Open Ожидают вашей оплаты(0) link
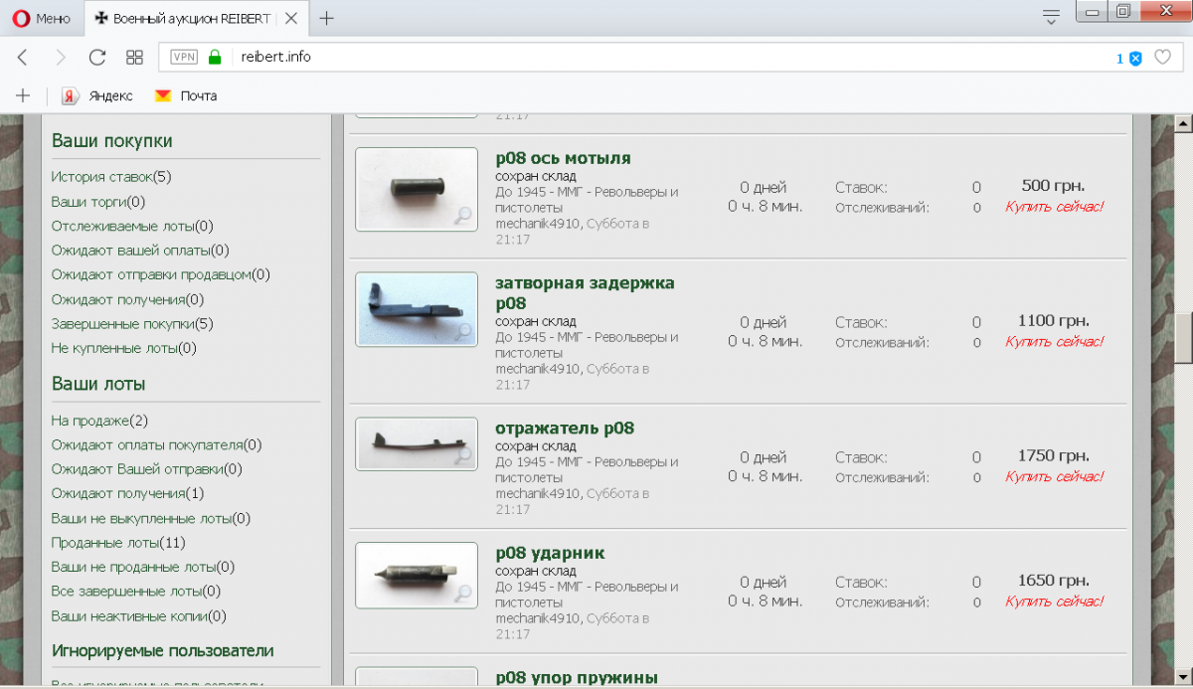This screenshot has width=1193, height=689. [x=140, y=251]
